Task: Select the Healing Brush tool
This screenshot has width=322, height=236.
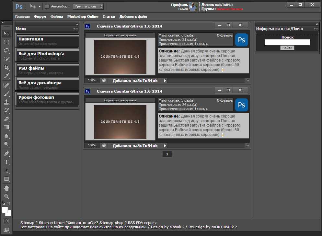Action: click(6, 85)
